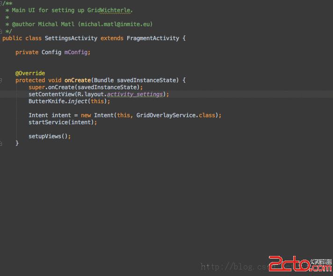This screenshot has height=276, width=333.
Task: Collapse the onCreate method fold marker
Action: (x=1, y=80)
